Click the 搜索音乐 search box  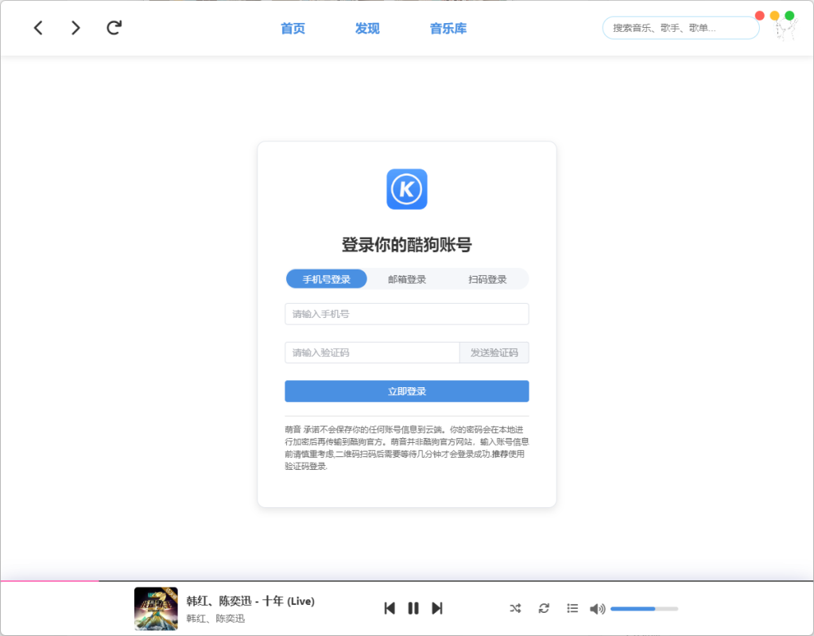pos(680,28)
